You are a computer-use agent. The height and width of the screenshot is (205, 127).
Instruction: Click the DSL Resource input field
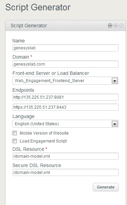pos(66,156)
